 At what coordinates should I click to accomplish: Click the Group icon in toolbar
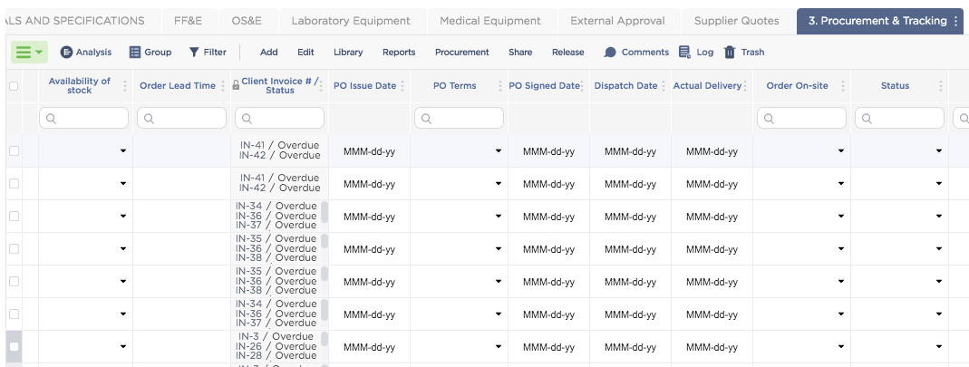coord(135,53)
